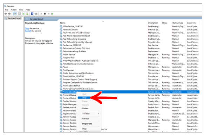205x137 pixels.
Task: Click the selected Promob.LogDatabase row
Action: click(x=129, y=92)
